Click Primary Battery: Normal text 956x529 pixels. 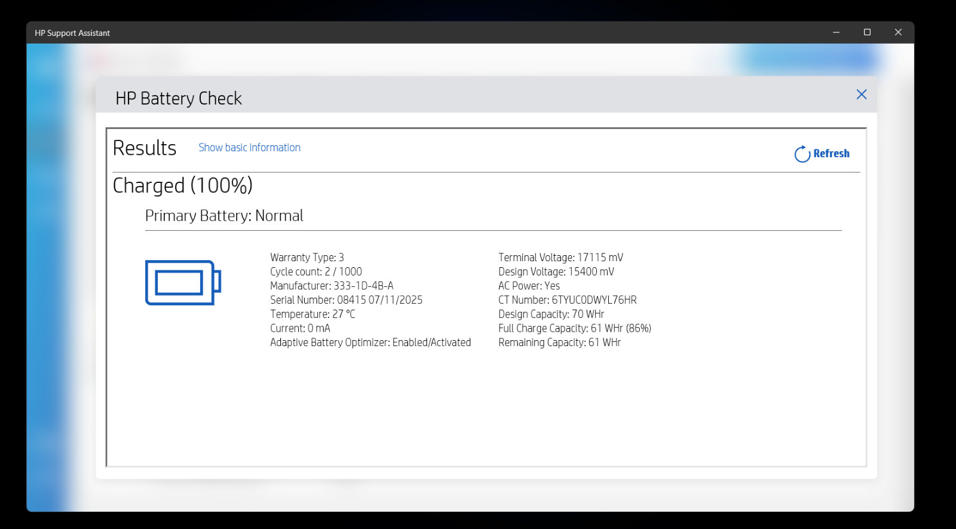pyautogui.click(x=224, y=216)
